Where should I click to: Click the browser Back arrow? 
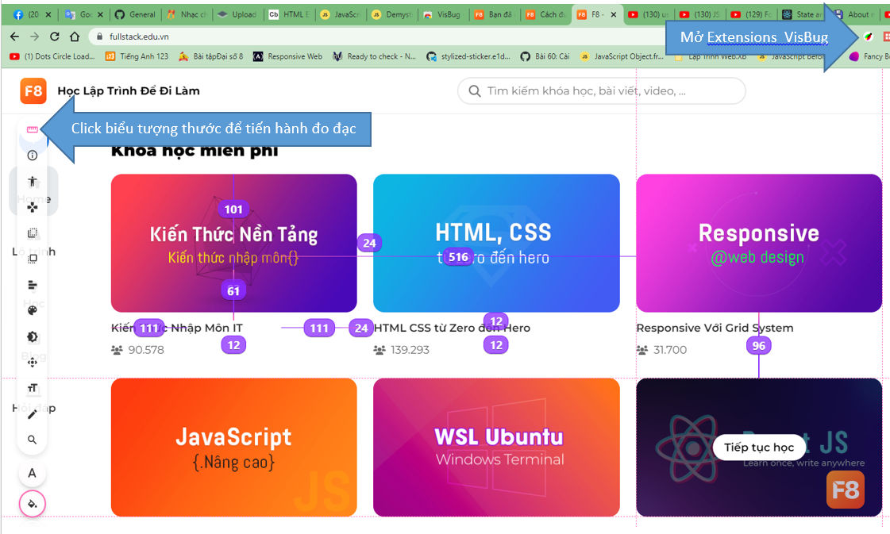tap(15, 36)
